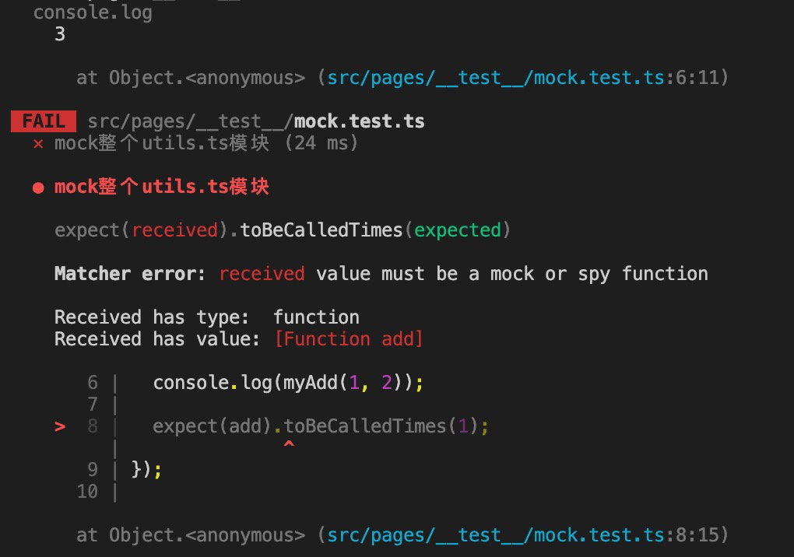Click line number 9 in code frame

pos(92,469)
